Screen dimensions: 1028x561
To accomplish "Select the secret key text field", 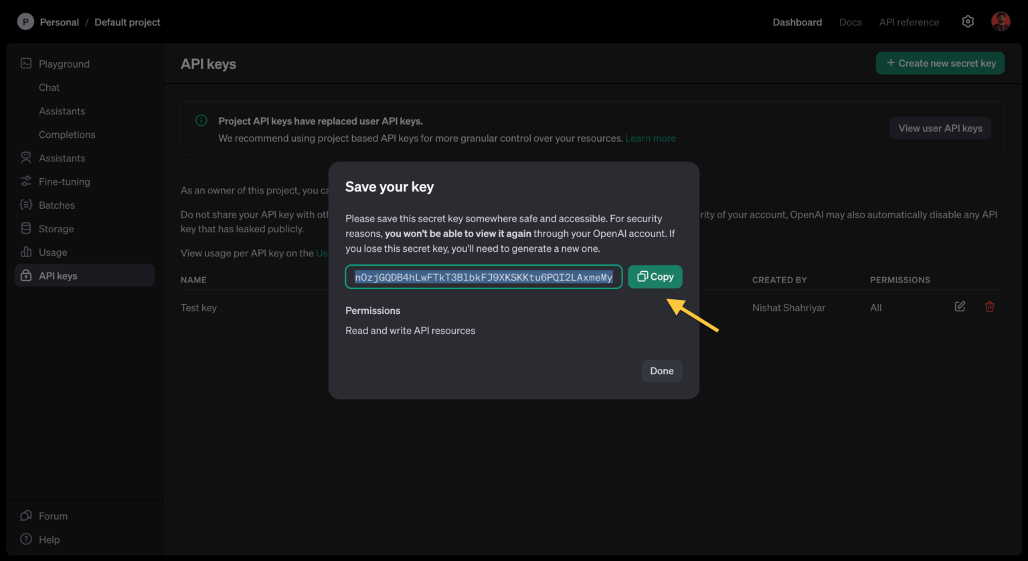I will [483, 277].
